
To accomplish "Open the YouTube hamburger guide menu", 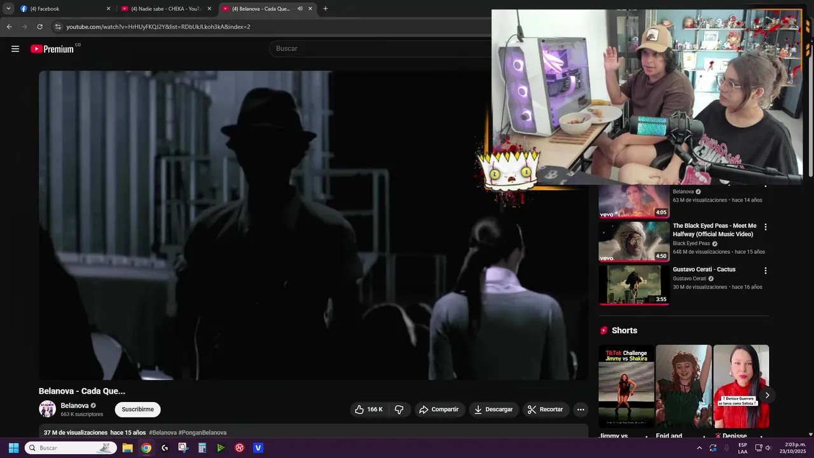I will 15,48.
